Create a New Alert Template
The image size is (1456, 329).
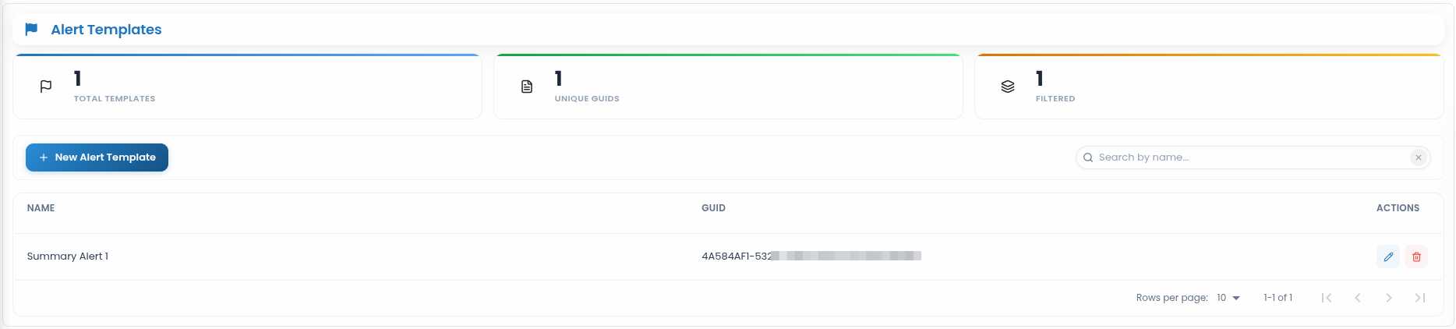(97, 157)
